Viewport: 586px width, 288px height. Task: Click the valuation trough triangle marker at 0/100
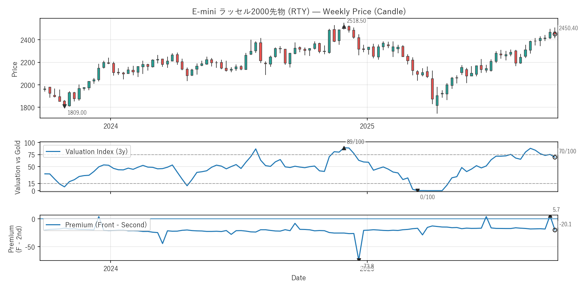tap(417, 191)
